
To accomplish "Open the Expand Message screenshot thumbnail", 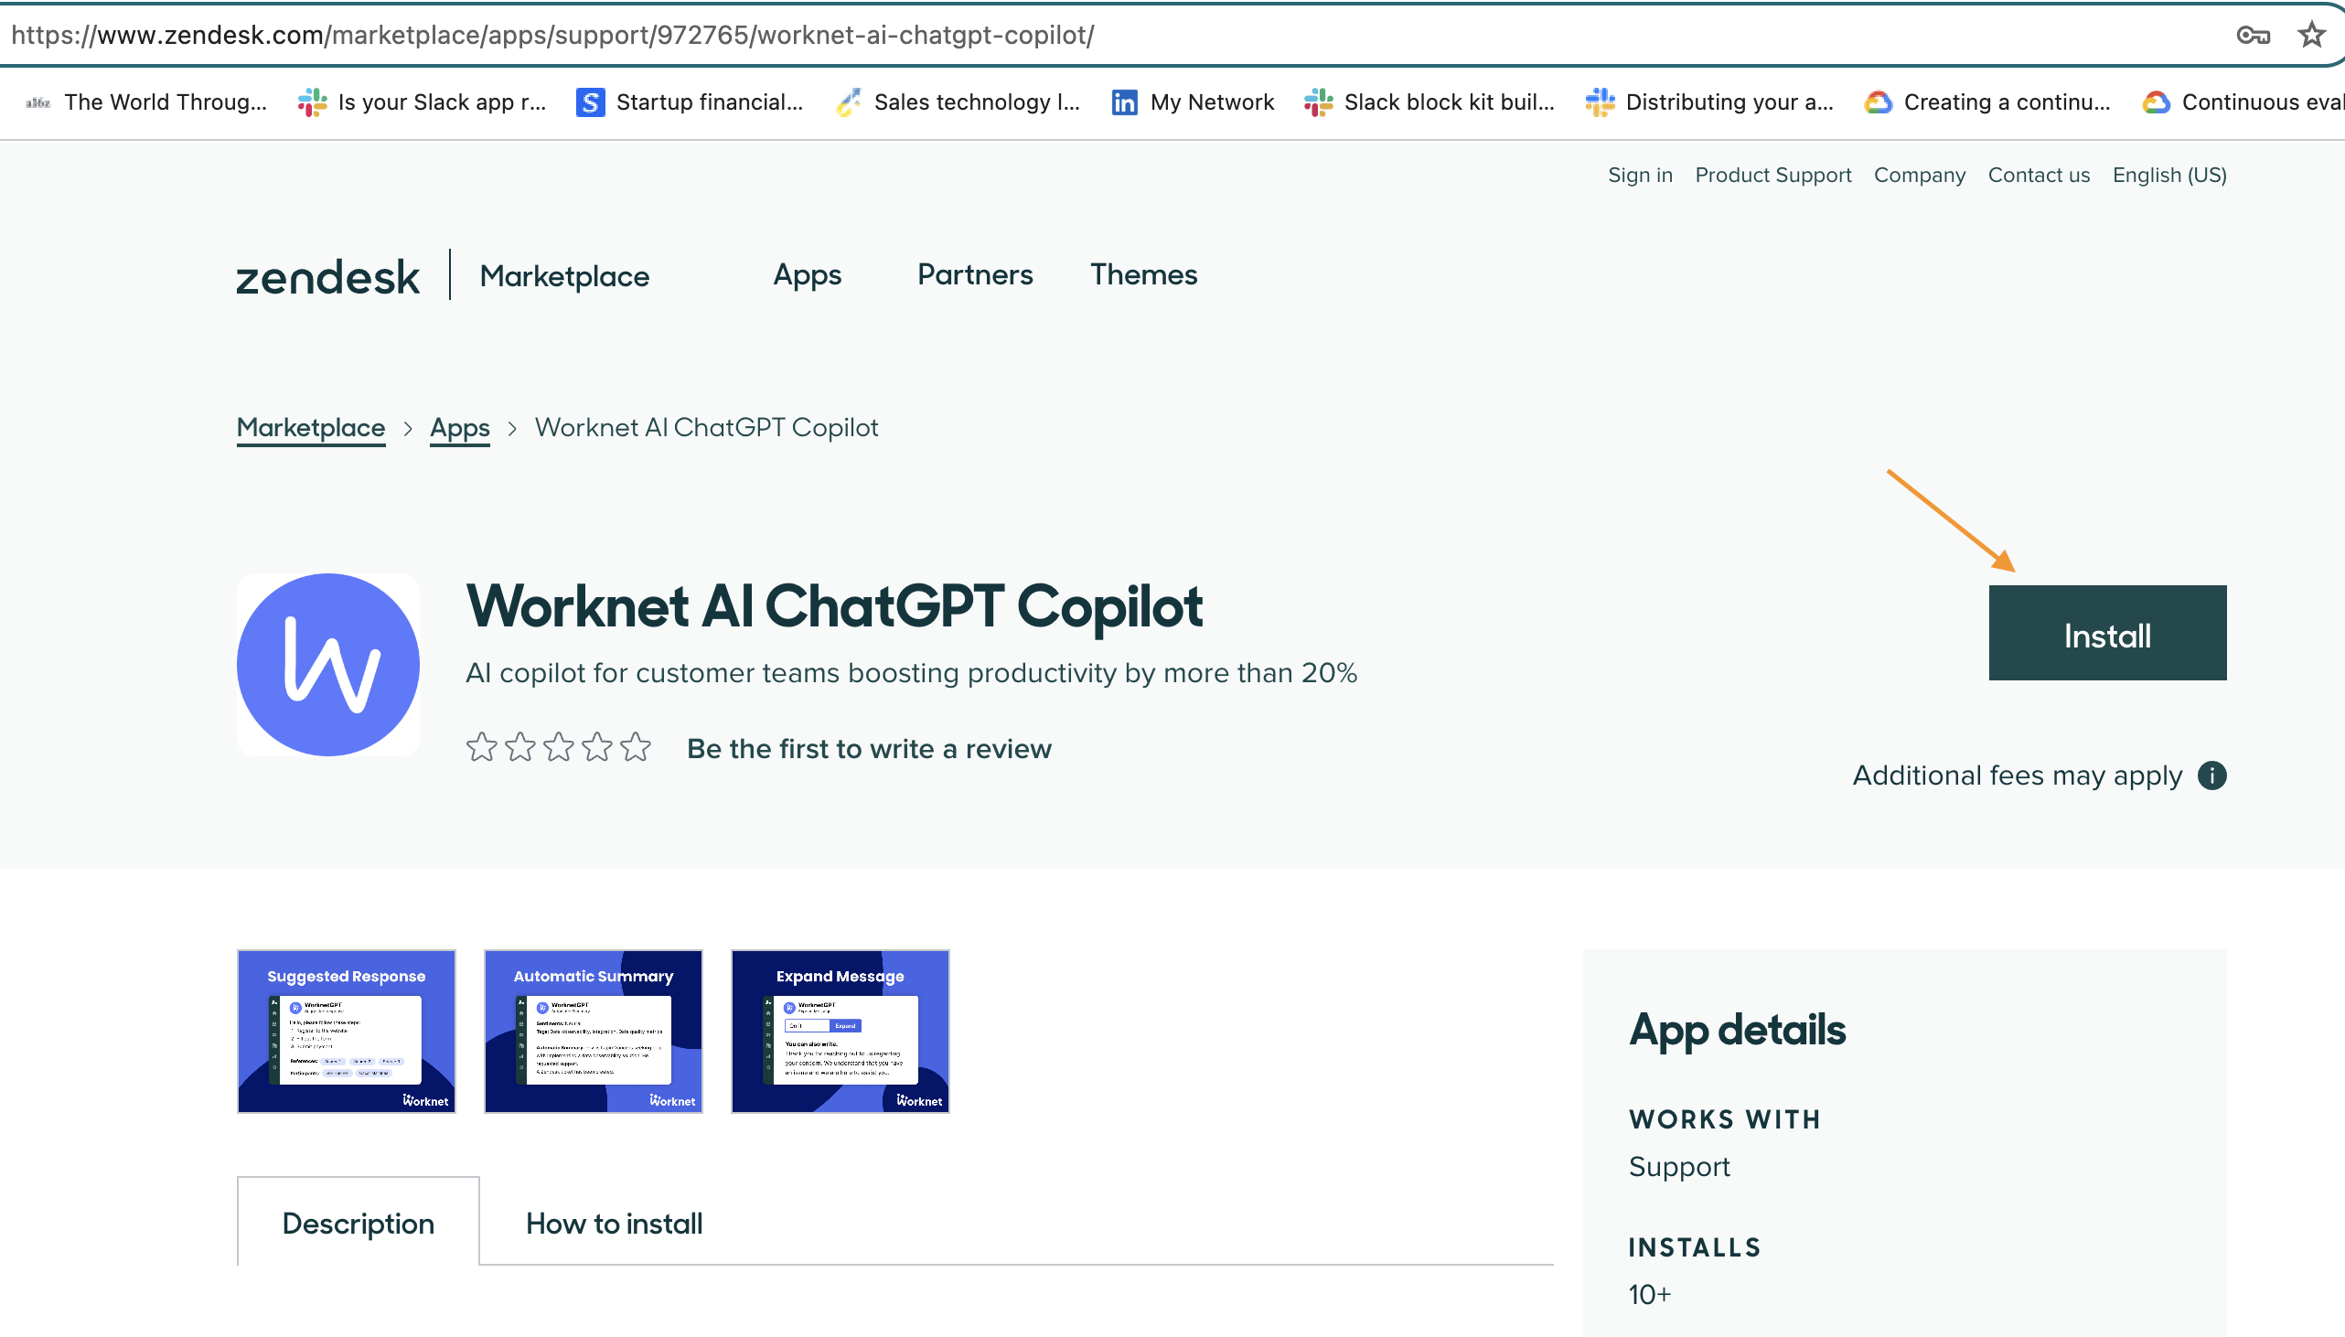I will (x=841, y=1032).
